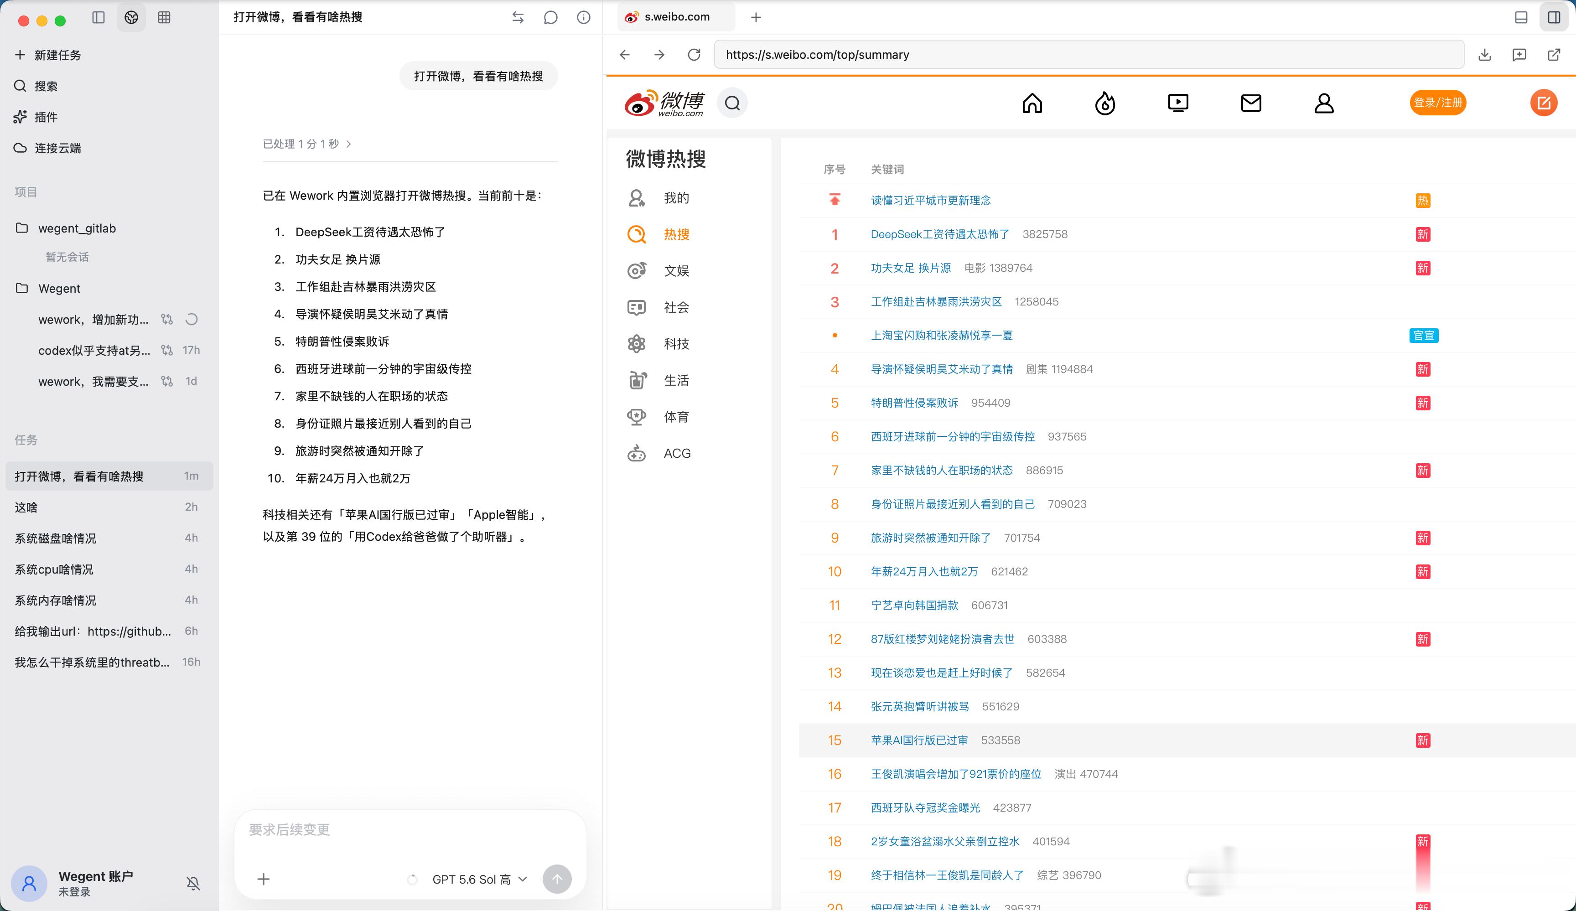Show task info with the info icon
1576x911 pixels.
pos(584,17)
